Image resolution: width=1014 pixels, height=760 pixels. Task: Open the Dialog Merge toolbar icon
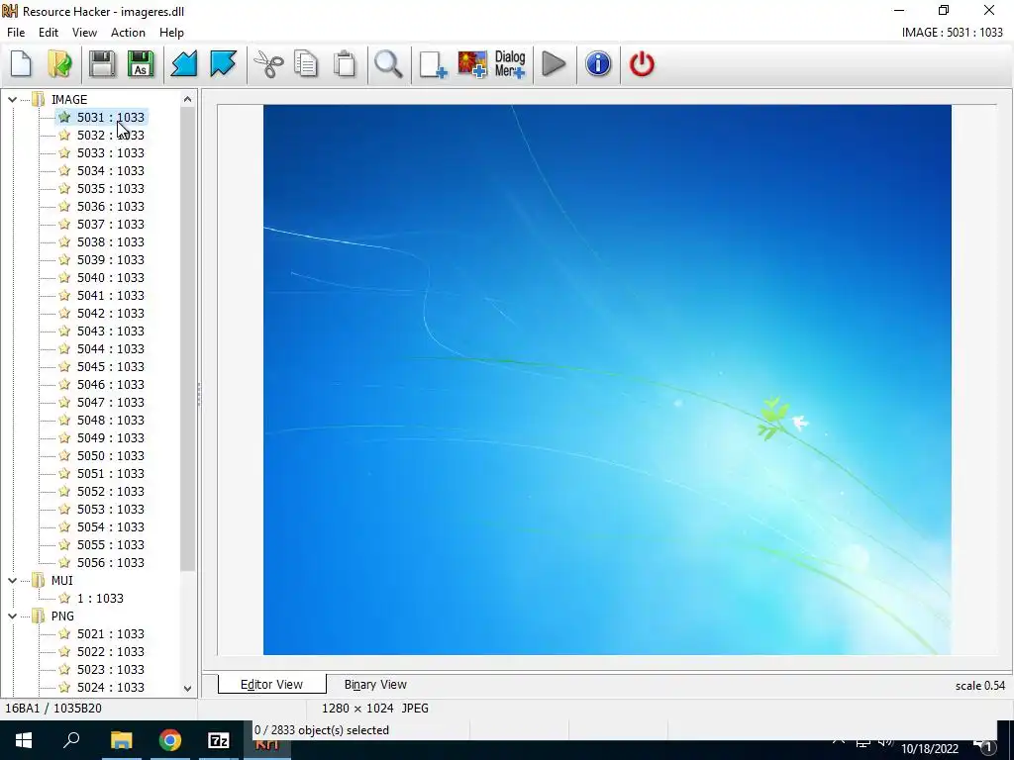(510, 64)
